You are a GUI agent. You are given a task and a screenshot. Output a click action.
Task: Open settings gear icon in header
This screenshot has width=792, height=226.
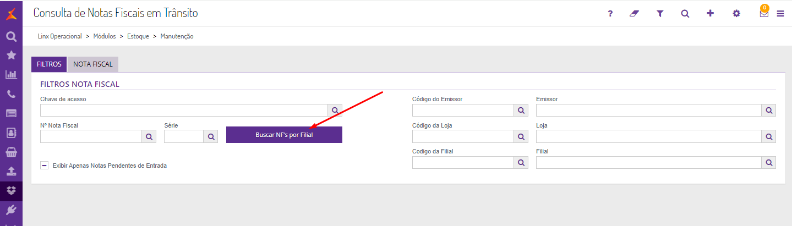point(736,14)
